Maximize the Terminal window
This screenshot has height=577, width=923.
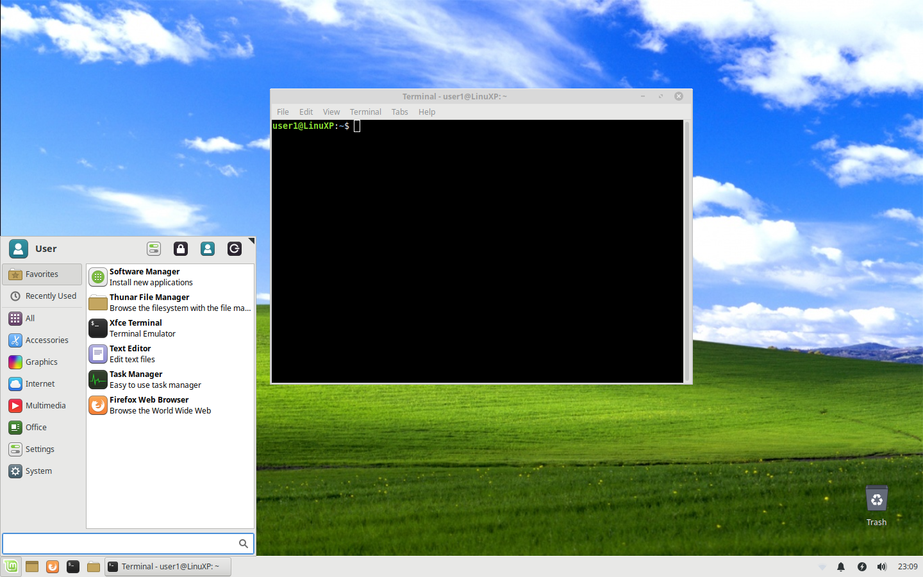[x=660, y=96]
